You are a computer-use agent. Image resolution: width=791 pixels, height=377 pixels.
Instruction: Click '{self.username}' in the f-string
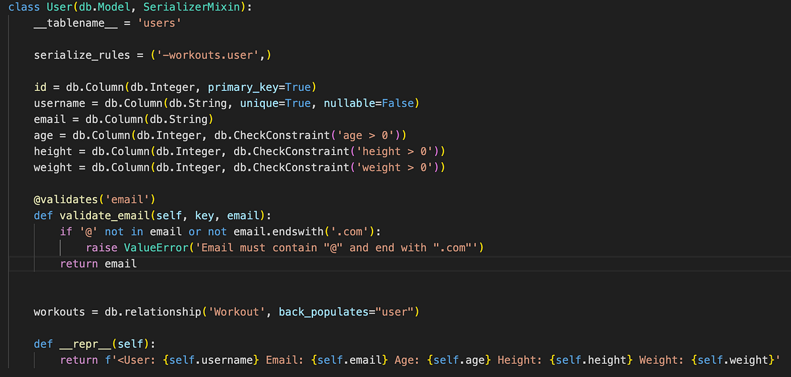click(x=211, y=359)
